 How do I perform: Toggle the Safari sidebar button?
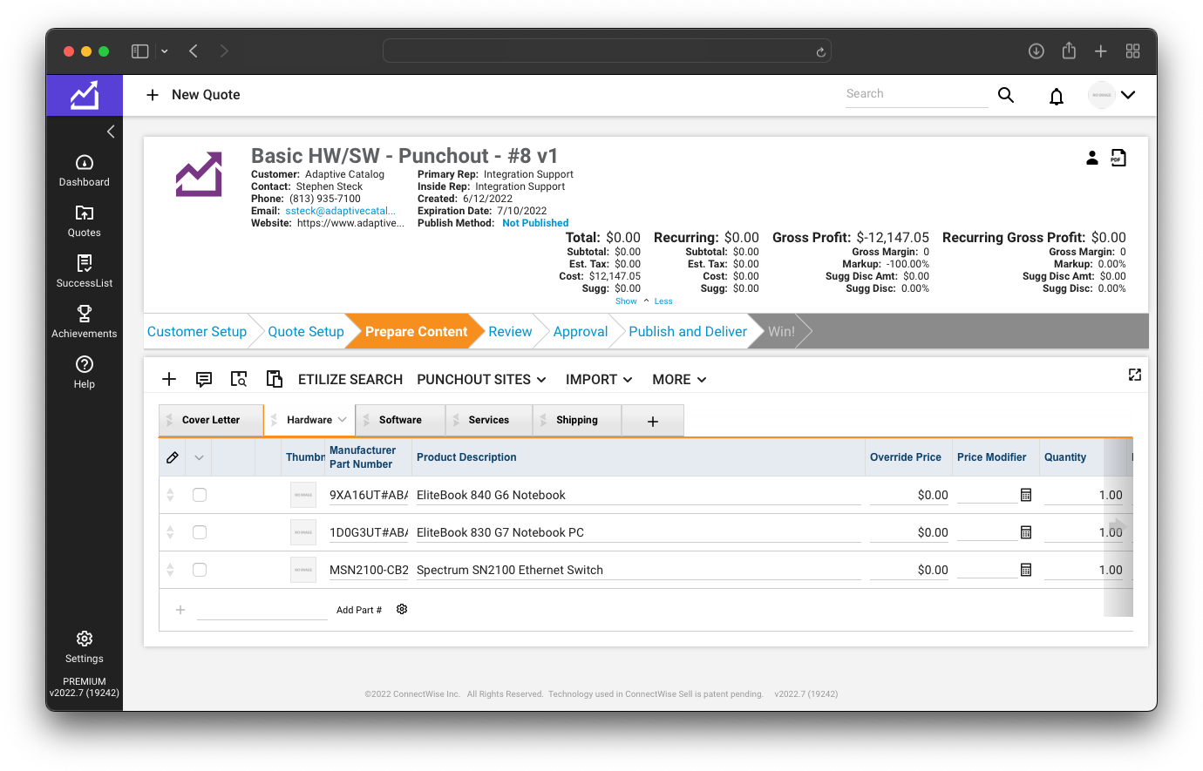pos(140,51)
